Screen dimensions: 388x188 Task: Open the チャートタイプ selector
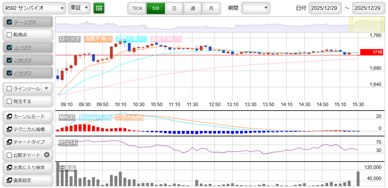pyautogui.click(x=27, y=142)
